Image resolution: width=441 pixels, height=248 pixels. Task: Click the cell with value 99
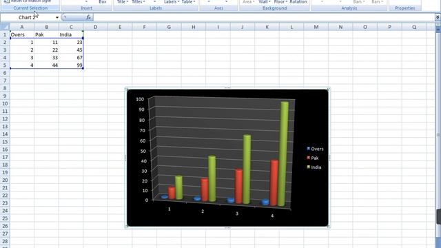click(x=71, y=65)
